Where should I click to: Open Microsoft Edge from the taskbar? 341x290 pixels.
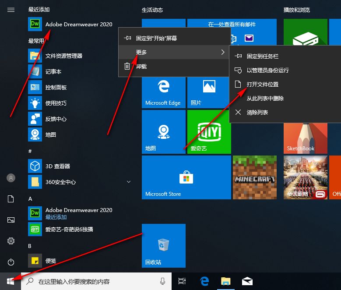click(204, 281)
